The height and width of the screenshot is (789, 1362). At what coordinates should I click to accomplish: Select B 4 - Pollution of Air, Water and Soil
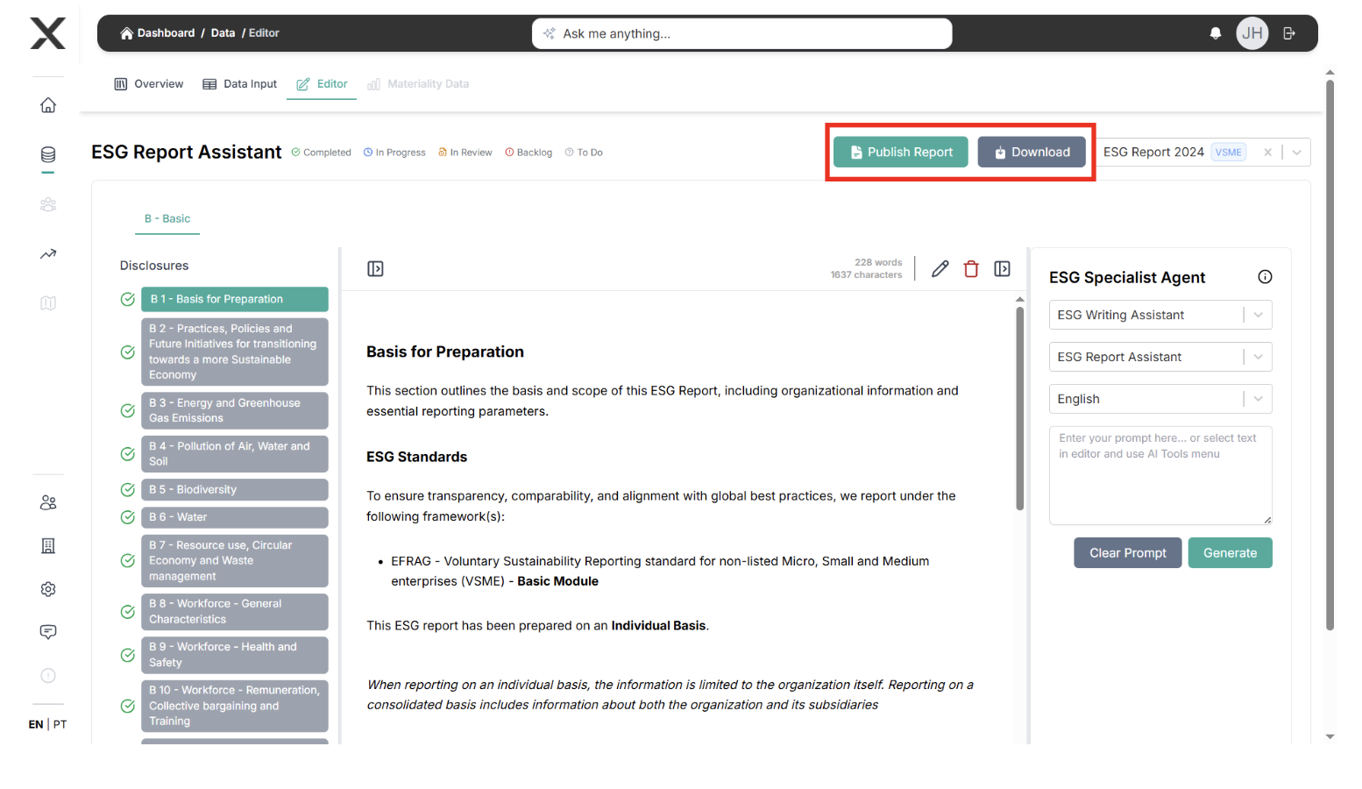(x=235, y=454)
